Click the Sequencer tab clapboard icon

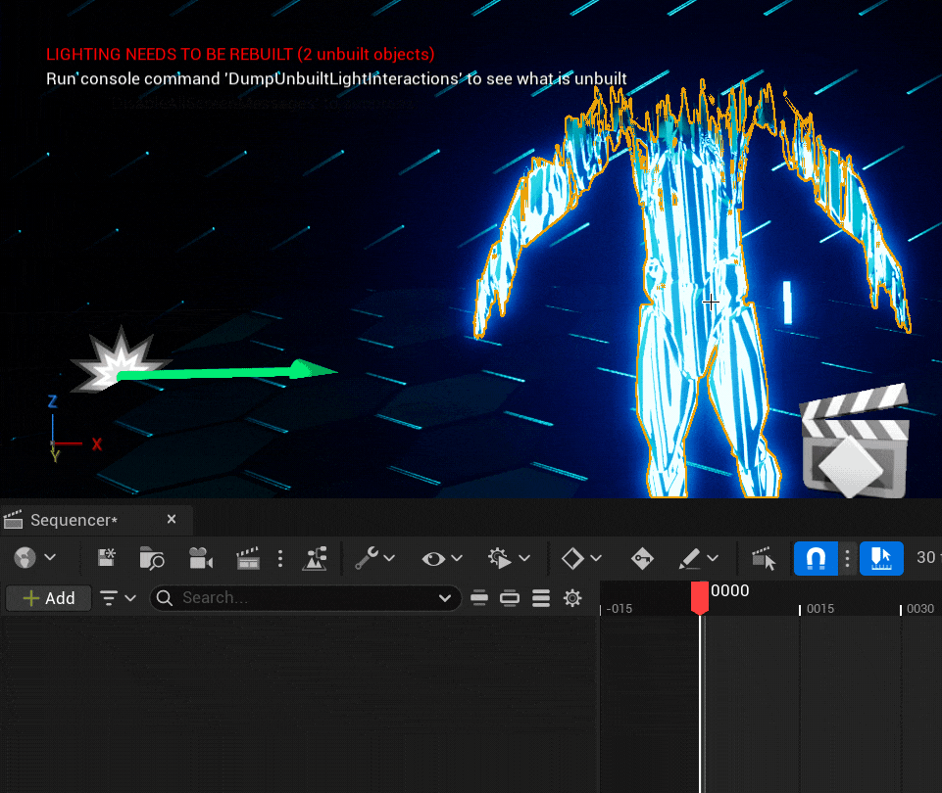(13, 520)
